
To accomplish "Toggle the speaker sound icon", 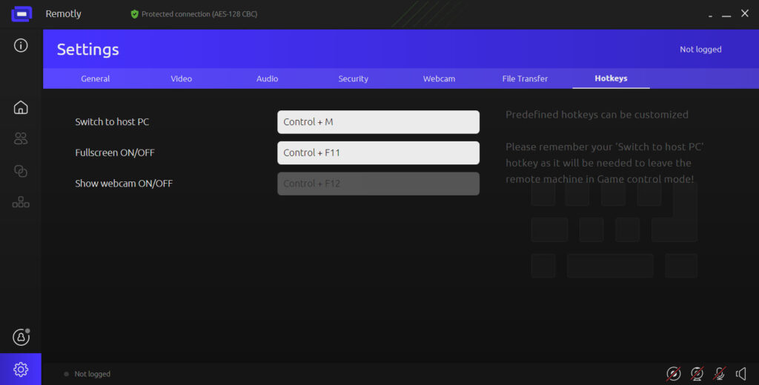I will (740, 374).
